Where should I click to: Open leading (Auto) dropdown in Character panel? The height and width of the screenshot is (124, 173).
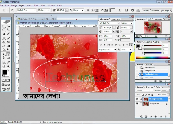[131, 28]
